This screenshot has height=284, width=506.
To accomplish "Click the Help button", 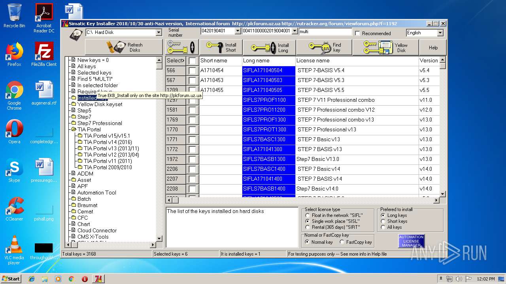I will 433,47.
